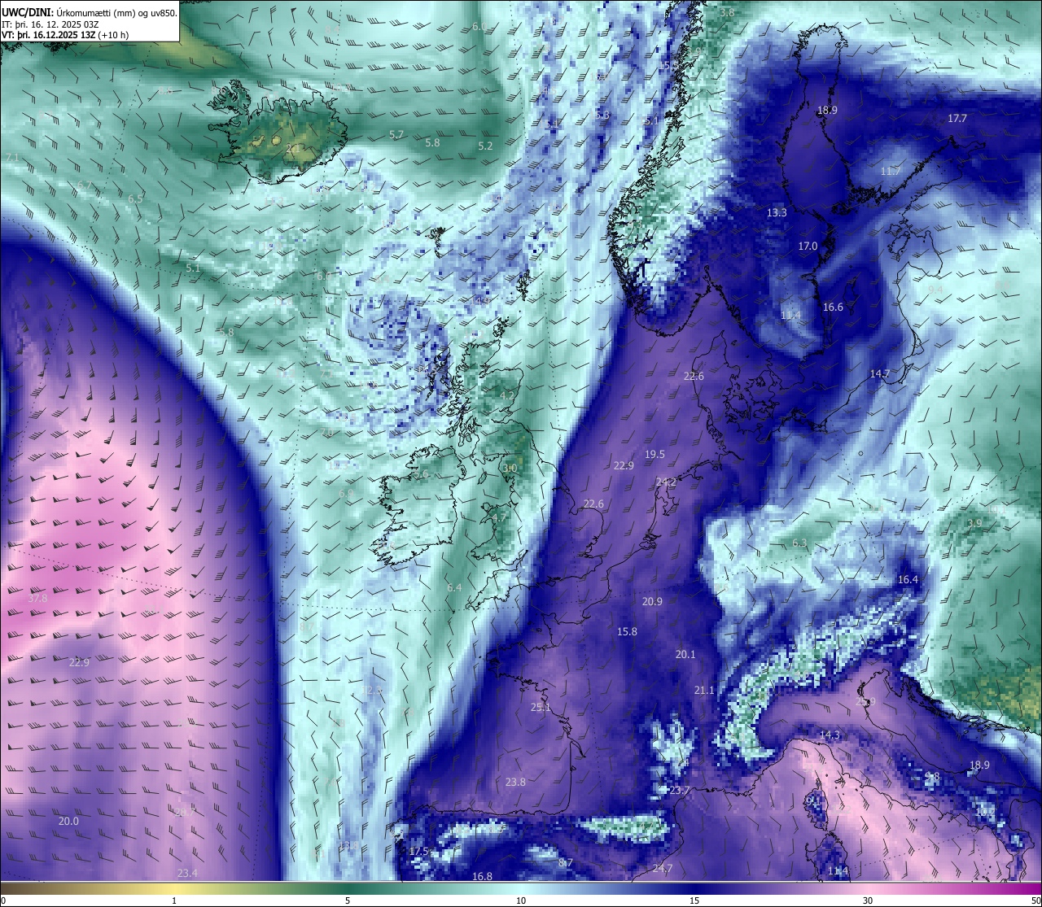Click the 3.0 value label

(510, 469)
